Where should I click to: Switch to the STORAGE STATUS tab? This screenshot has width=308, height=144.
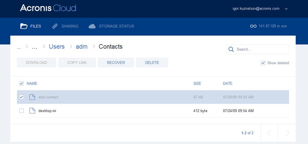click(x=116, y=26)
